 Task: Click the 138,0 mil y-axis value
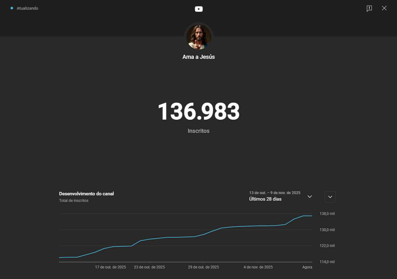point(327,214)
